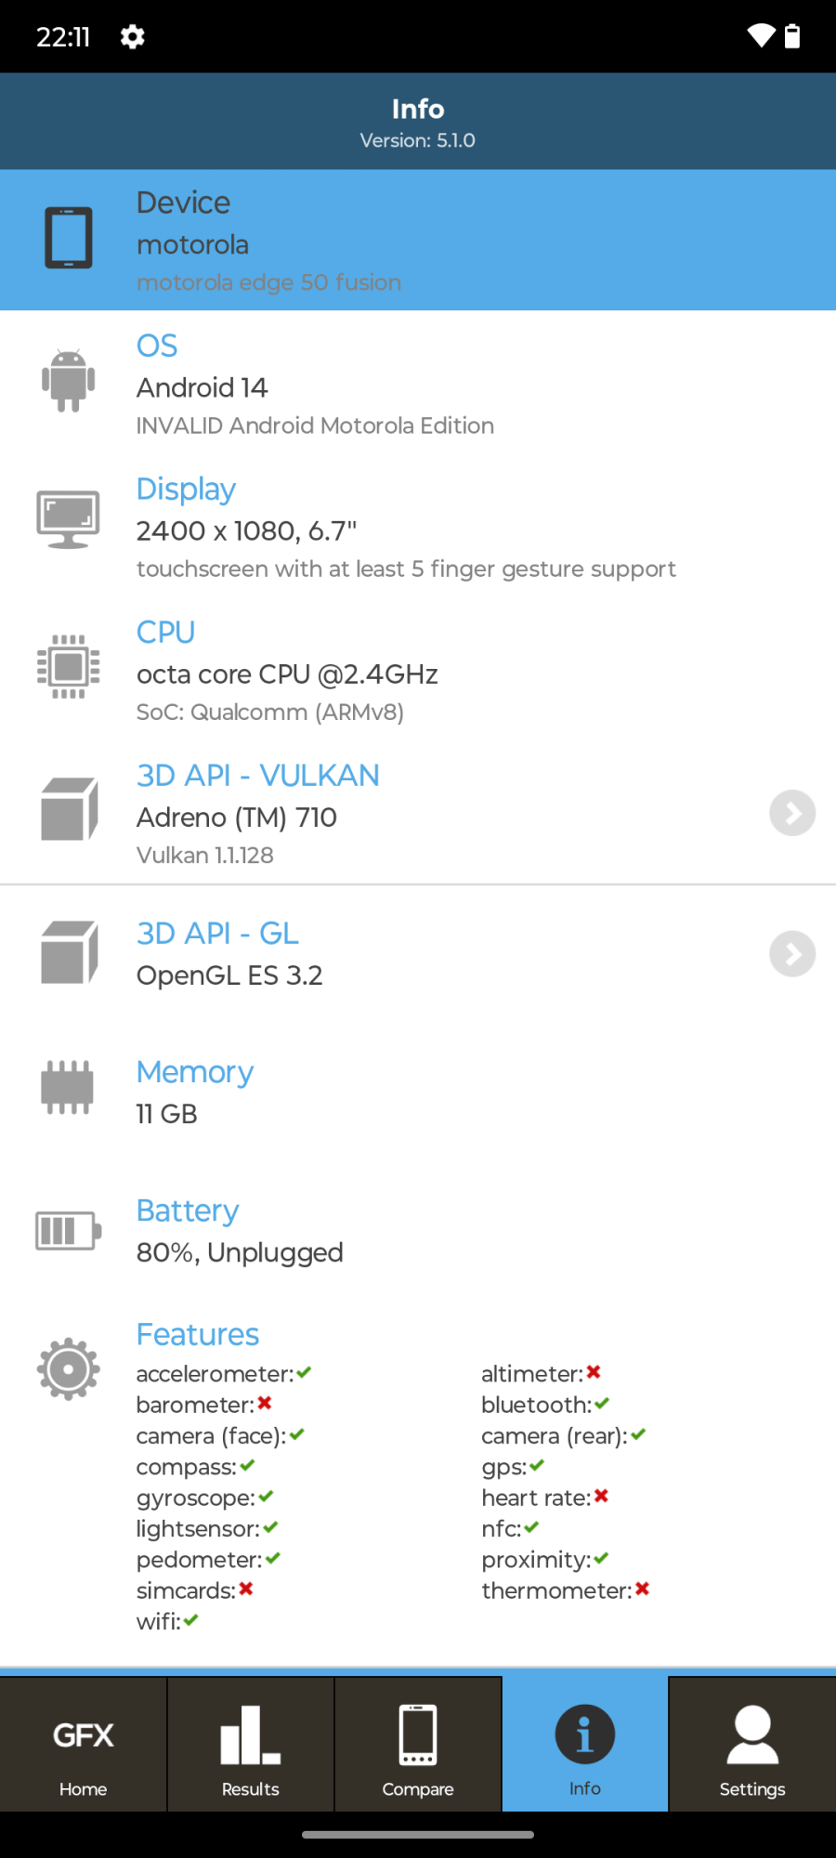
Task: Tap the tablet Device icon
Action: [x=69, y=238]
